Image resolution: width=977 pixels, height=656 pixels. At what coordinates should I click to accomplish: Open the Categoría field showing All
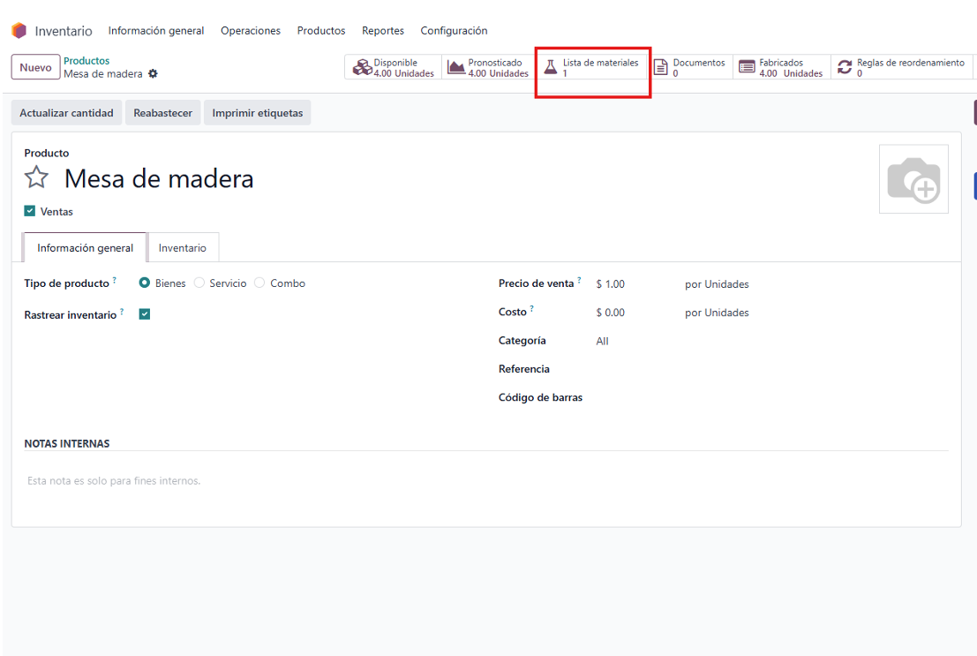tap(603, 341)
